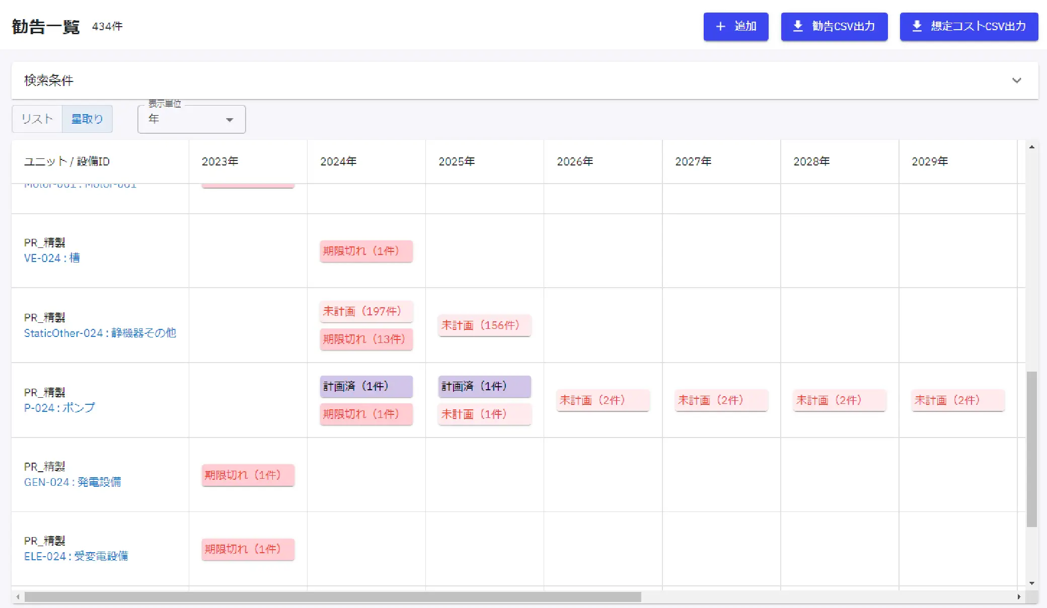Click the 2026年 column header
This screenshot has width=1047, height=608.
tap(575, 161)
